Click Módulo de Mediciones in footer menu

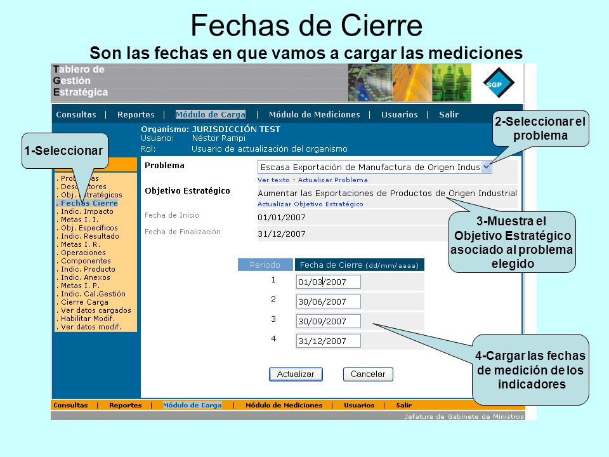click(284, 405)
